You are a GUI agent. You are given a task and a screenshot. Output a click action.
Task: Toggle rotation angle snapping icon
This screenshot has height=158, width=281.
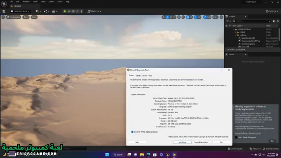[x=196, y=17]
